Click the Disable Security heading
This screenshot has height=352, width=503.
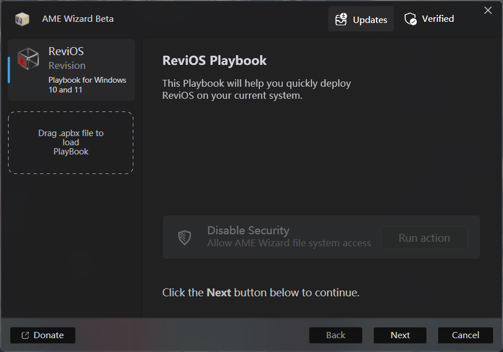tap(248, 230)
